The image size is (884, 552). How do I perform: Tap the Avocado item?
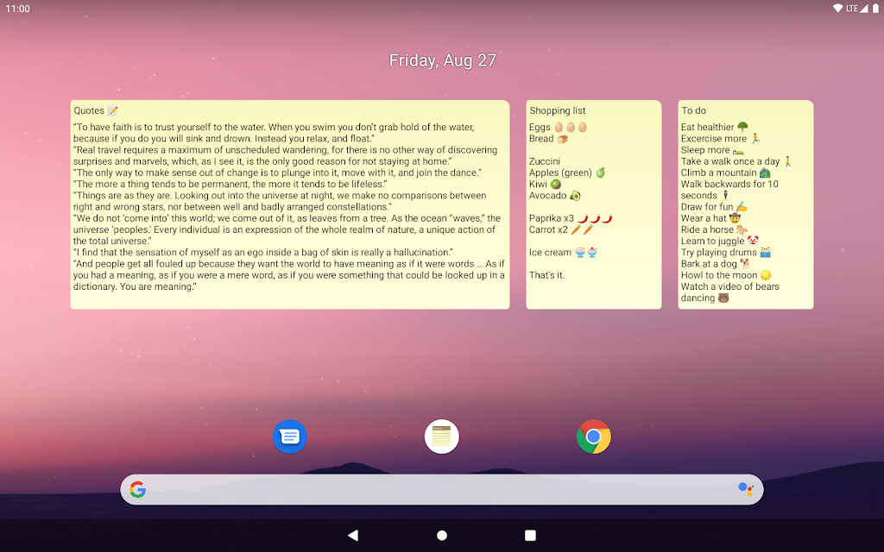tap(555, 196)
